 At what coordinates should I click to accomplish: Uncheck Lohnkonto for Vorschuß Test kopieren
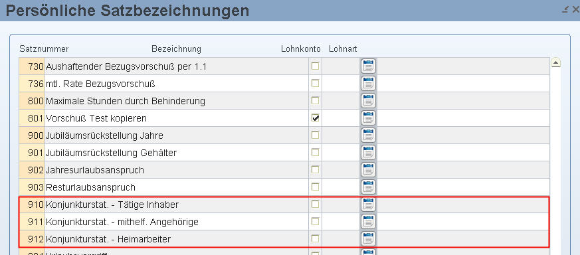pos(315,118)
